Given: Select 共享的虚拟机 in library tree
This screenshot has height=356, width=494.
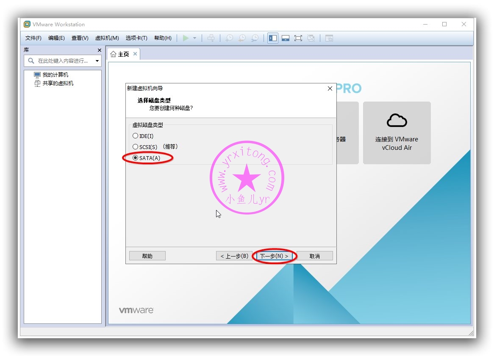Looking at the screenshot, I should (x=53, y=83).
